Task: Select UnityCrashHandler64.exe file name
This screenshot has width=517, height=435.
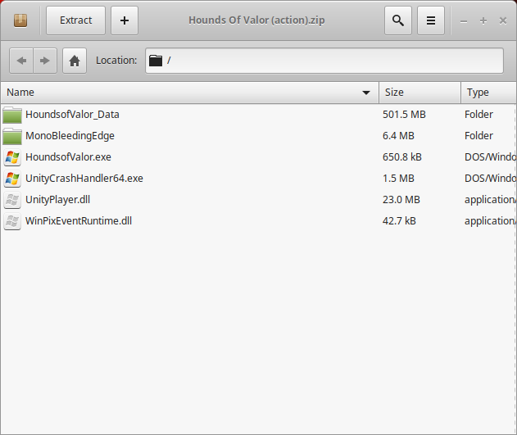Action: pos(84,179)
